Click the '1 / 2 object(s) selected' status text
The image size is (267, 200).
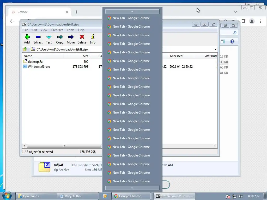[38, 152]
